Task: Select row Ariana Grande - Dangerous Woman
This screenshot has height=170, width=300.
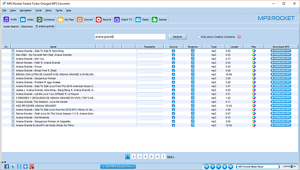Action: pos(150,78)
